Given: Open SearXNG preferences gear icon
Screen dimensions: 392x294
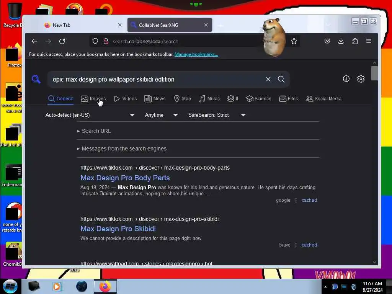Looking at the screenshot, I should pos(361,79).
